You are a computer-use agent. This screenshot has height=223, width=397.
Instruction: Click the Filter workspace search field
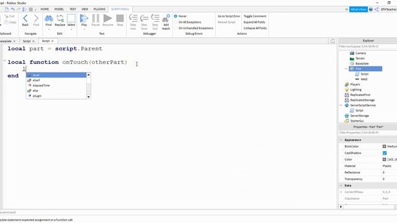tap(367, 46)
